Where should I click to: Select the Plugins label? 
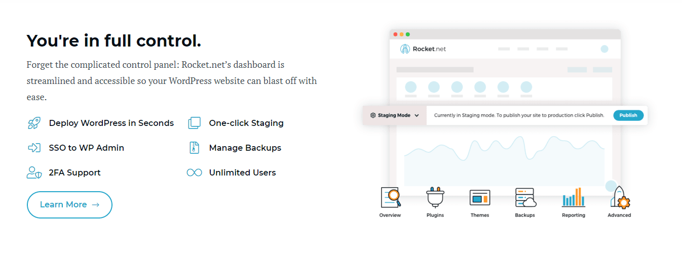435,215
